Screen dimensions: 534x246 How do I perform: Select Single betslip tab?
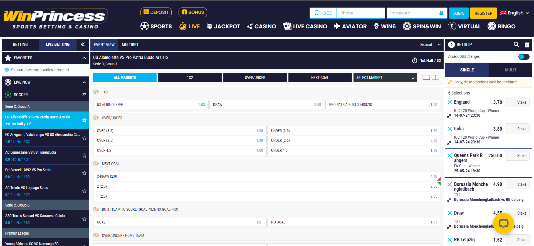(x=467, y=70)
